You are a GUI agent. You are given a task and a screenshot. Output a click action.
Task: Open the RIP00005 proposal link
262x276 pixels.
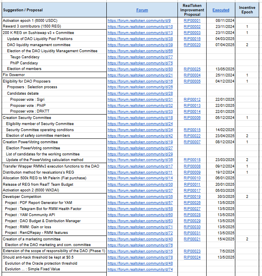click(x=192, y=81)
